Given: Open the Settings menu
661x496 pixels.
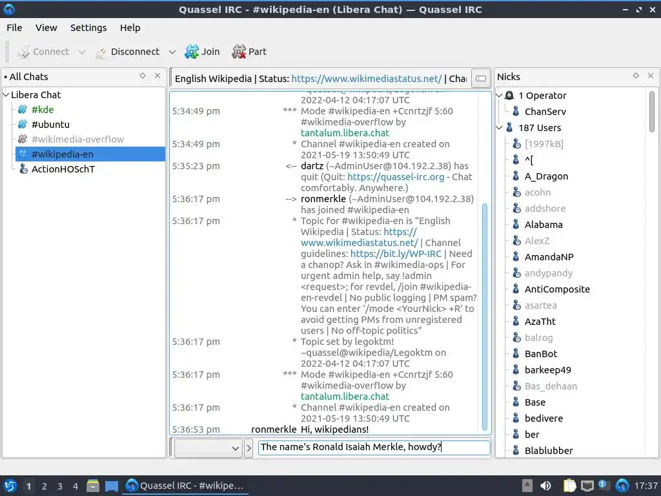Looking at the screenshot, I should point(88,28).
